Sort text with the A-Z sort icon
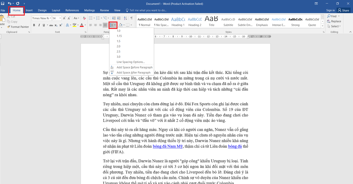Screen dimensions: 353x184 pyautogui.click(x=125, y=18)
